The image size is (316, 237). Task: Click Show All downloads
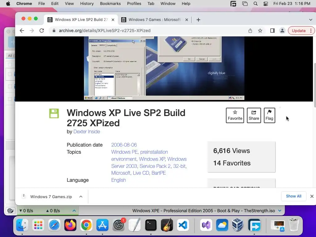click(x=294, y=196)
